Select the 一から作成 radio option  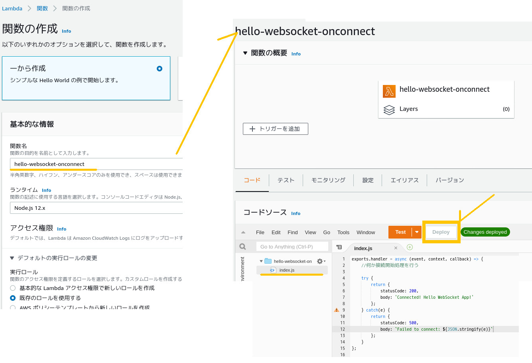pos(160,69)
